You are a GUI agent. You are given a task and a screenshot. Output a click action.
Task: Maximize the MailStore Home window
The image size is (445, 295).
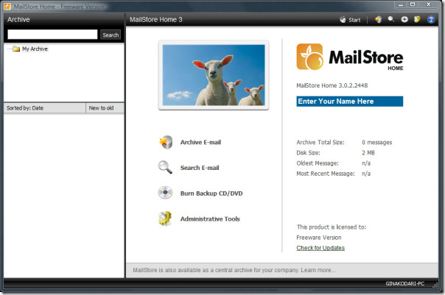tap(413, 4)
